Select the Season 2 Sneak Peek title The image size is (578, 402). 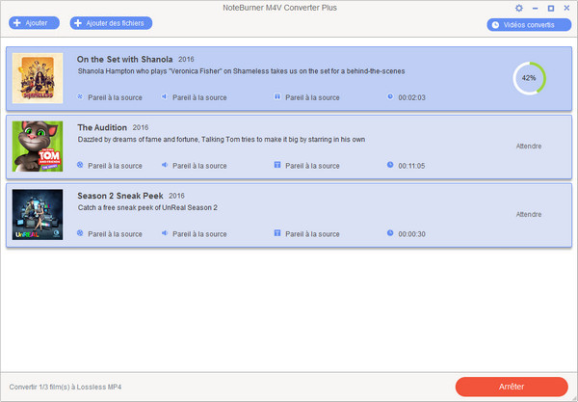coord(118,195)
